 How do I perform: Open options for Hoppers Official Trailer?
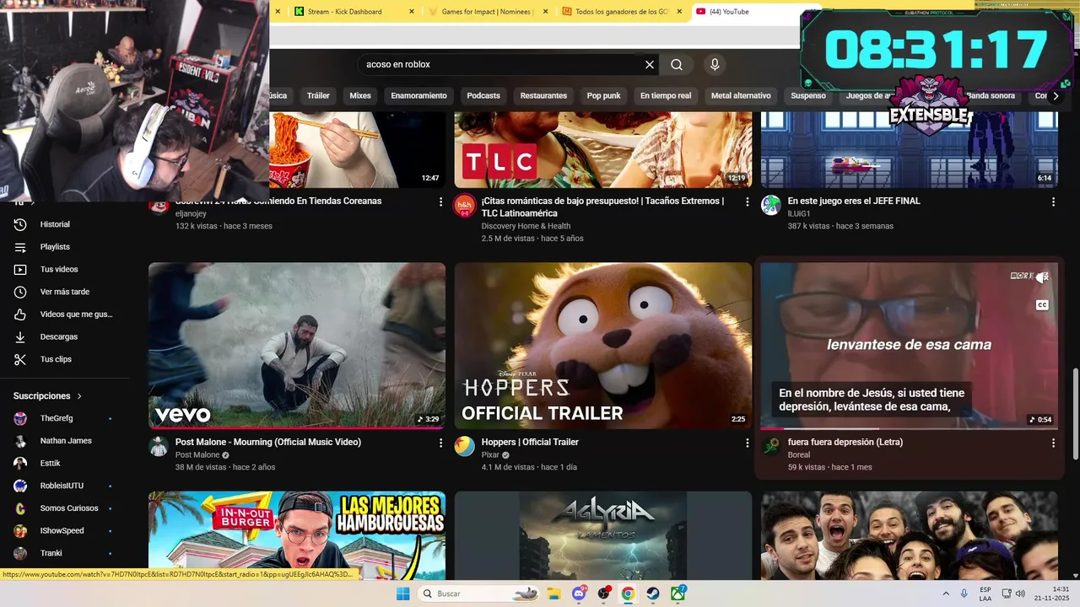747,443
